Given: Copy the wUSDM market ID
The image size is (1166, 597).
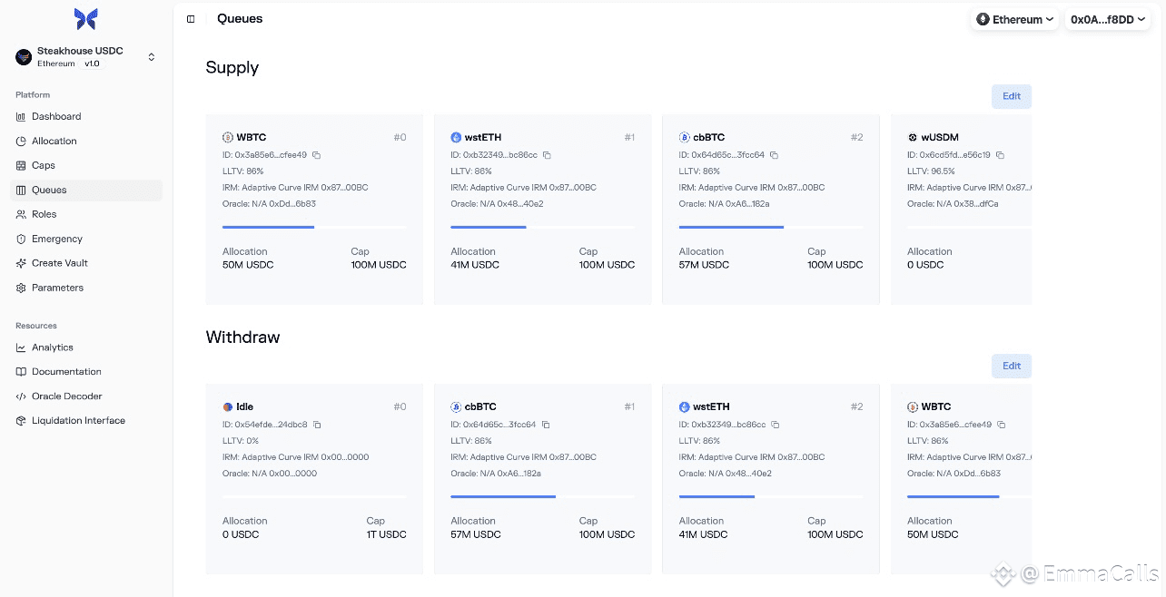Looking at the screenshot, I should pyautogui.click(x=1000, y=155).
